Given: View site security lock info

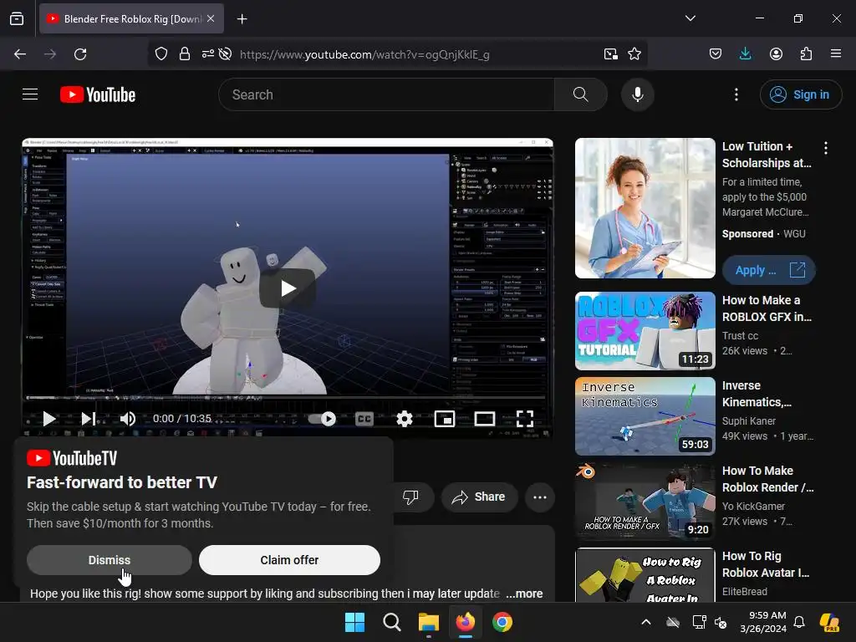Looking at the screenshot, I should (185, 54).
